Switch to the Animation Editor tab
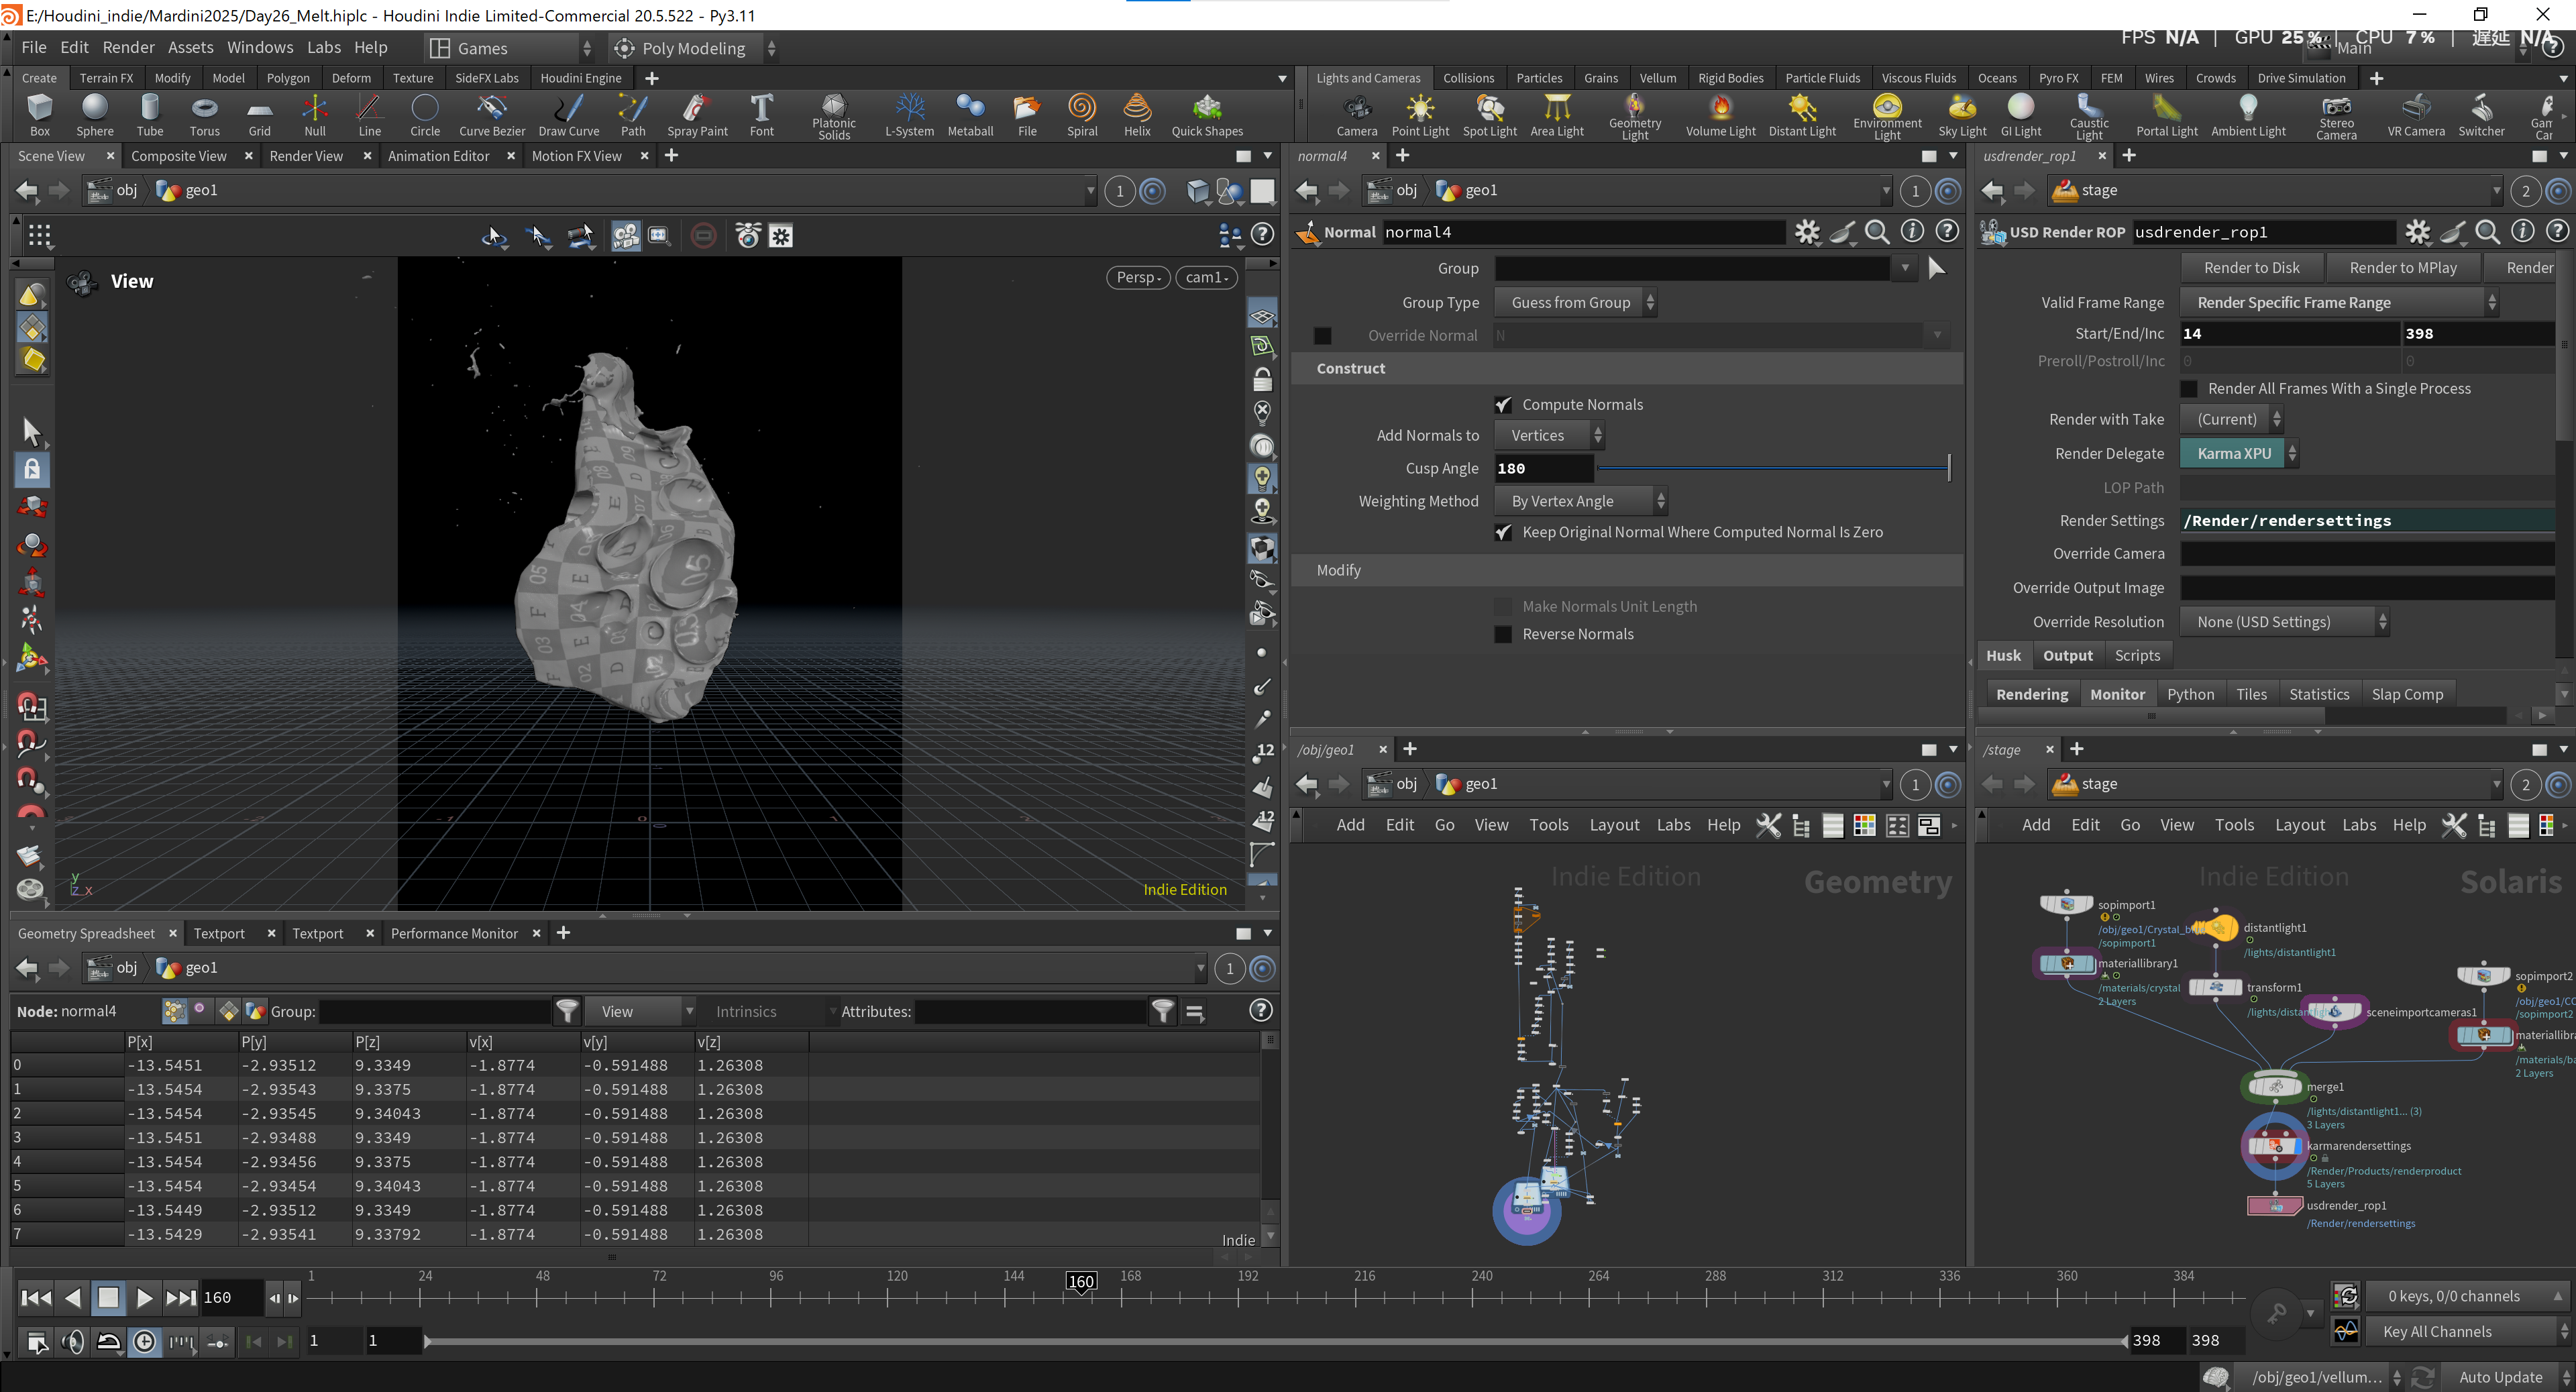The width and height of the screenshot is (2576, 1392). click(x=438, y=156)
